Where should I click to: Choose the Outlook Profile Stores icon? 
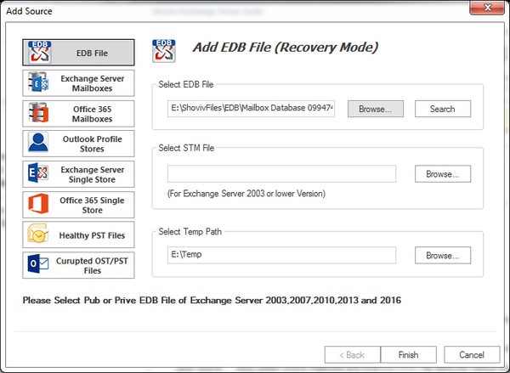point(40,144)
